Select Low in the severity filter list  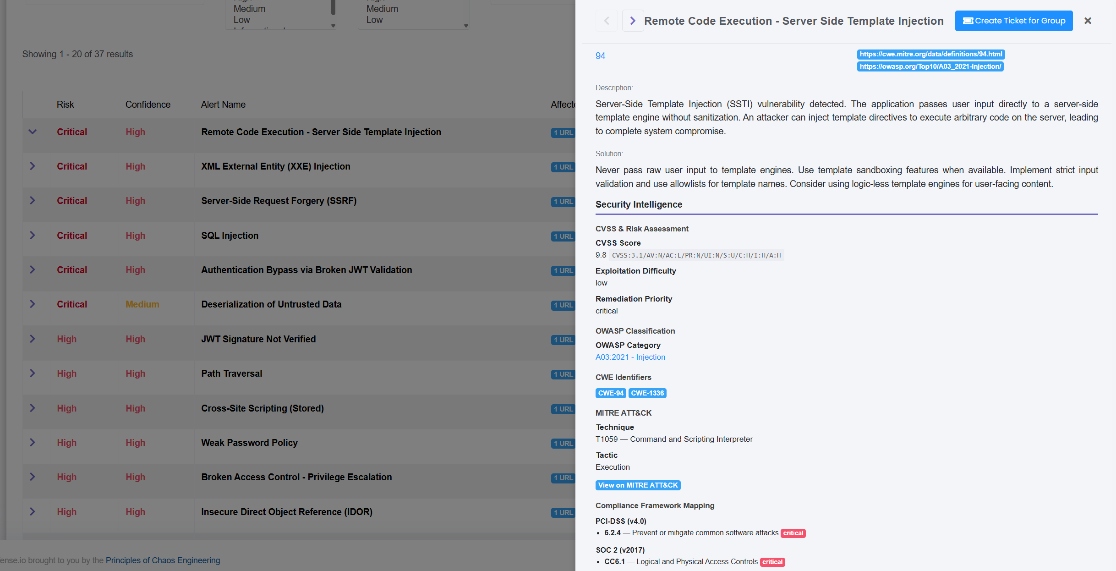point(242,19)
